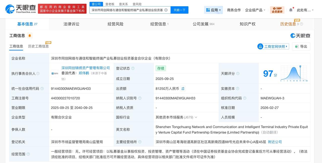The height and width of the screenshot is (163, 322).
Task: Open the 此处有... account dropdown
Action: coord(306,9)
